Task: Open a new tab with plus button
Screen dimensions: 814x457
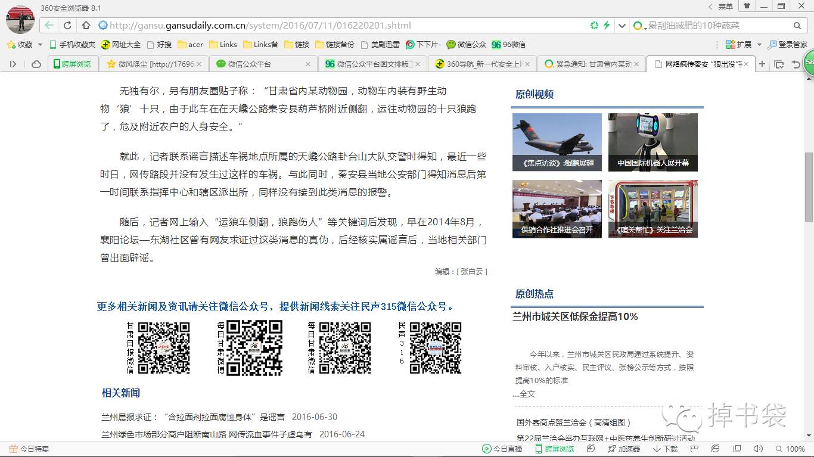Action: click(x=762, y=64)
